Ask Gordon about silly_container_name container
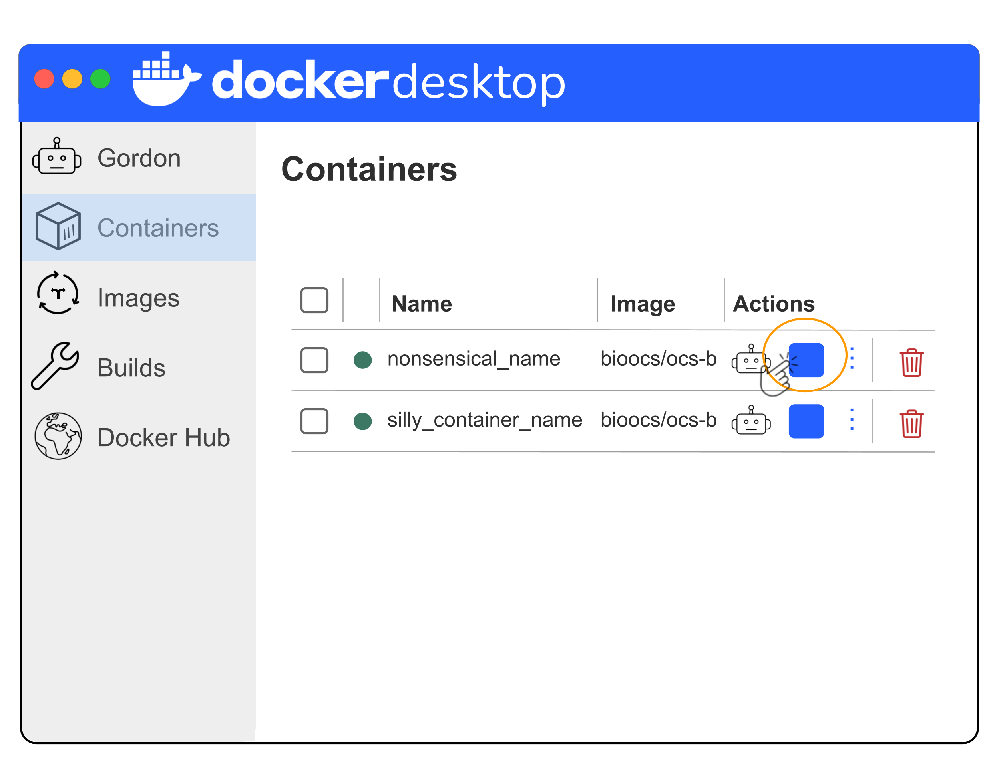Screen dimensions: 999x781 pyautogui.click(x=751, y=420)
